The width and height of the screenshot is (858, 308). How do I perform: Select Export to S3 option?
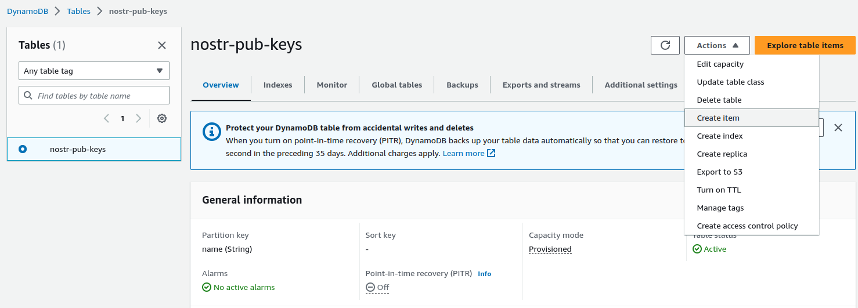pyautogui.click(x=751, y=172)
